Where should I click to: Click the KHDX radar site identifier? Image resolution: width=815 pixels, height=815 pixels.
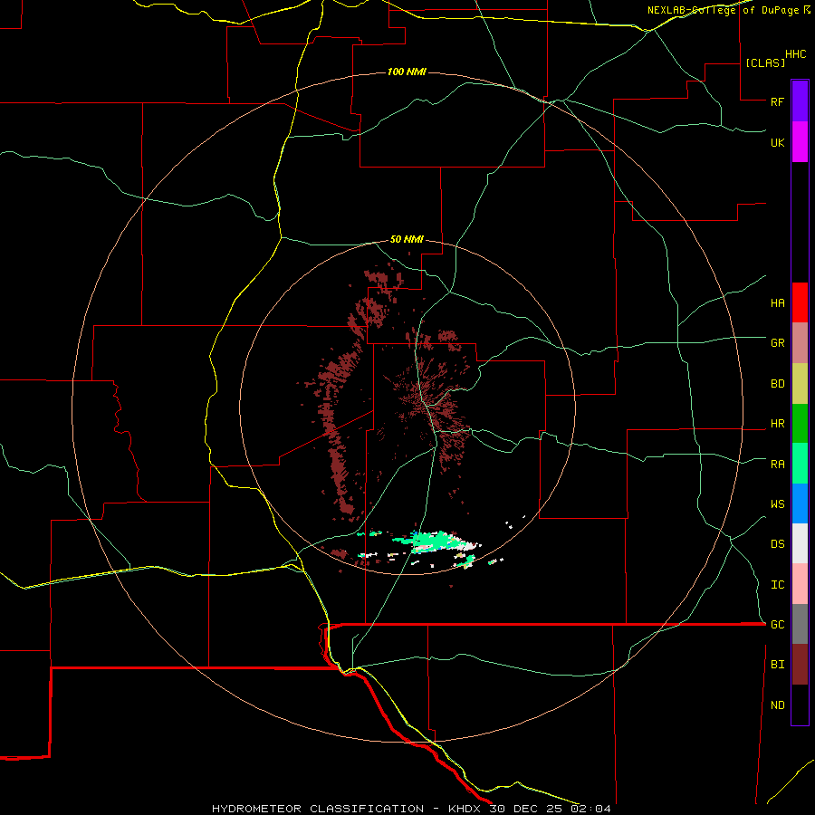463,809
